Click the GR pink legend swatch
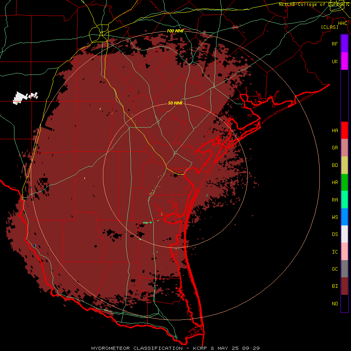The image size is (351, 351). point(344,148)
